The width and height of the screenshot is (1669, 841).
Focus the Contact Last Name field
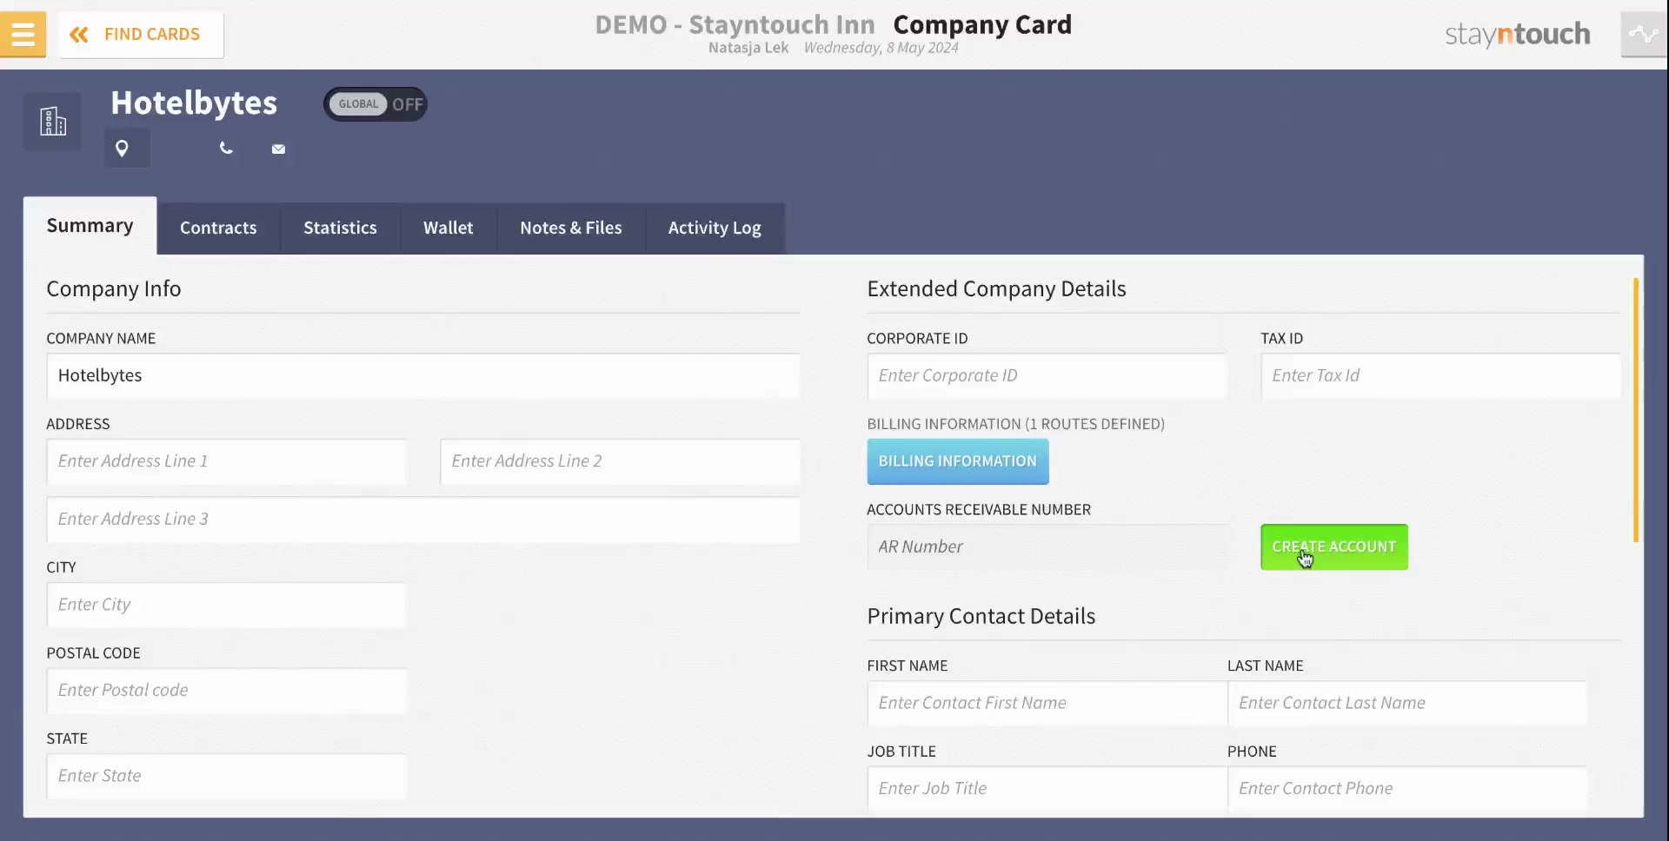coord(1407,704)
